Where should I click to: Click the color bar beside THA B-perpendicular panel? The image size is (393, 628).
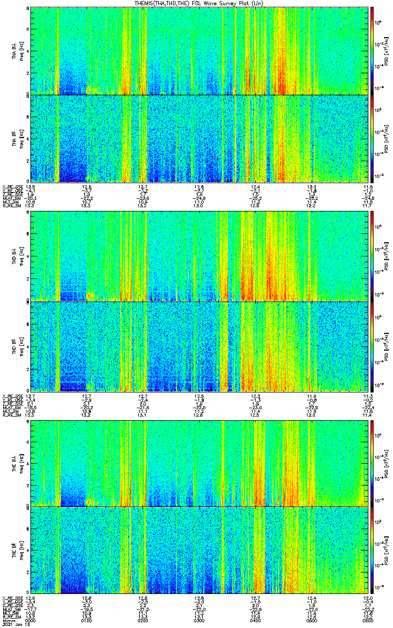point(372,51)
